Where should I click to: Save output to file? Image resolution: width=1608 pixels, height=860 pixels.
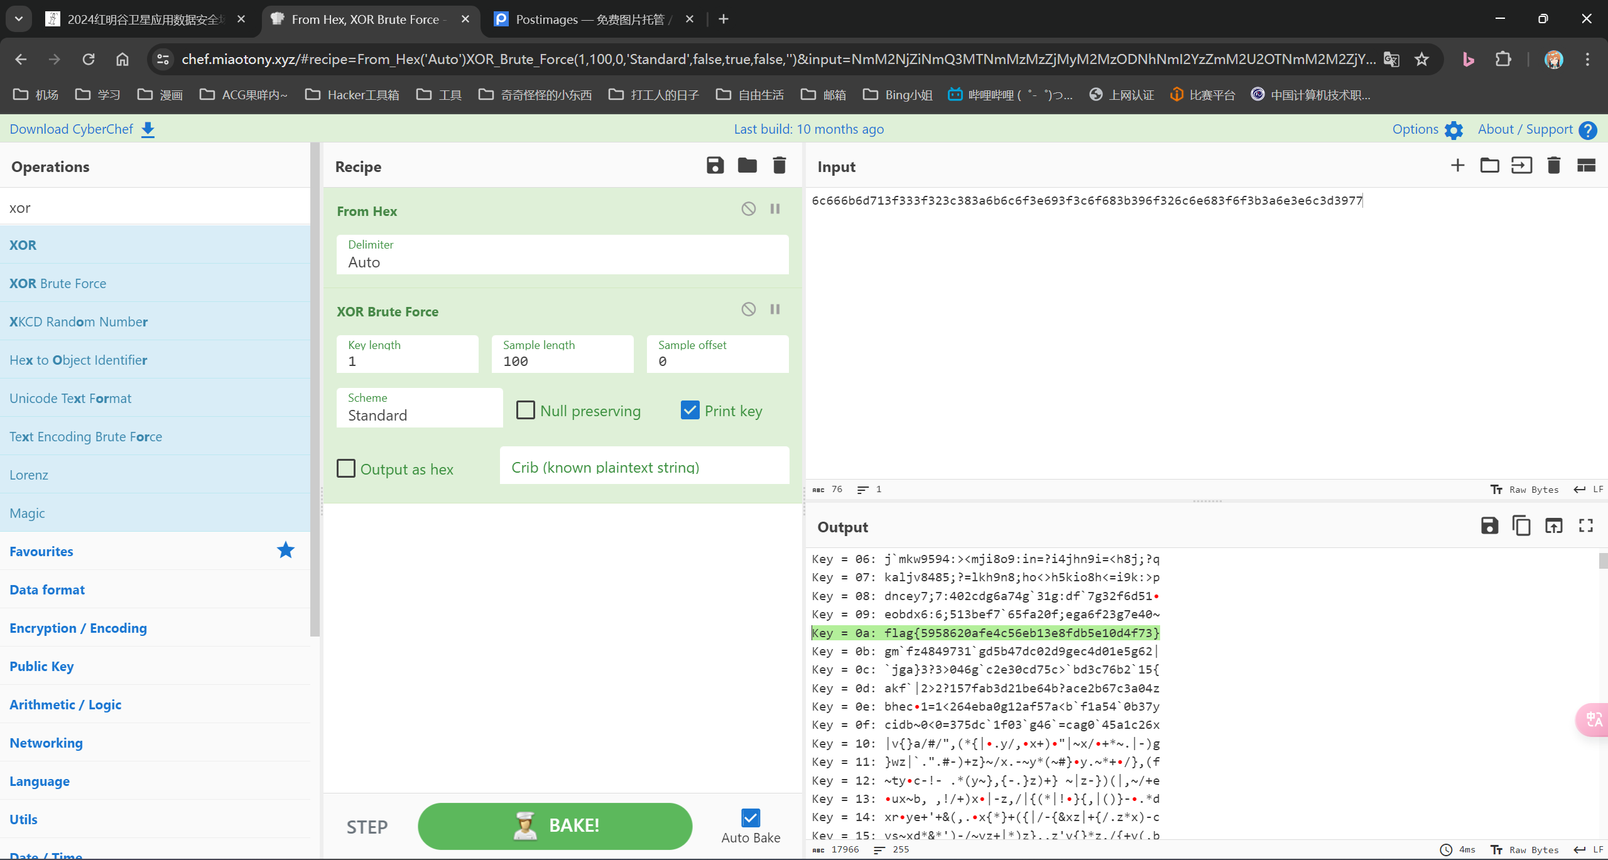(1489, 526)
